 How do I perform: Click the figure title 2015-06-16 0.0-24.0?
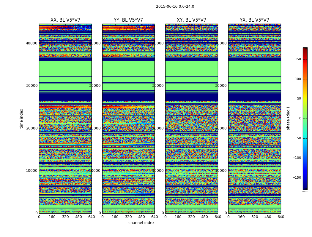[x=175, y=7]
